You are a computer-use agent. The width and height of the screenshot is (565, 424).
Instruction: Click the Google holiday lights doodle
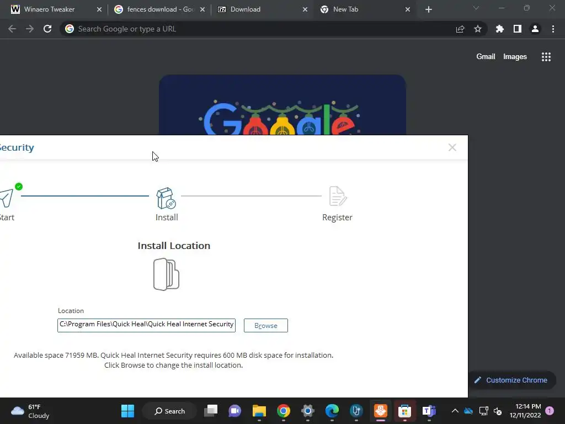(x=282, y=105)
